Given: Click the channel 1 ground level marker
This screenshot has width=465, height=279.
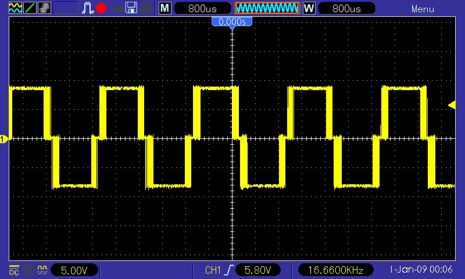Looking at the screenshot, I should click(3, 139).
